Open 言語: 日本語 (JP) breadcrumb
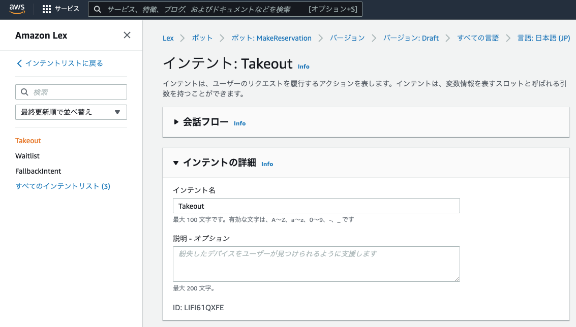 tap(543, 38)
